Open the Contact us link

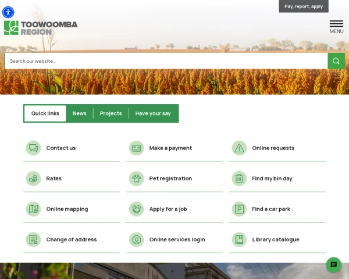point(61,148)
